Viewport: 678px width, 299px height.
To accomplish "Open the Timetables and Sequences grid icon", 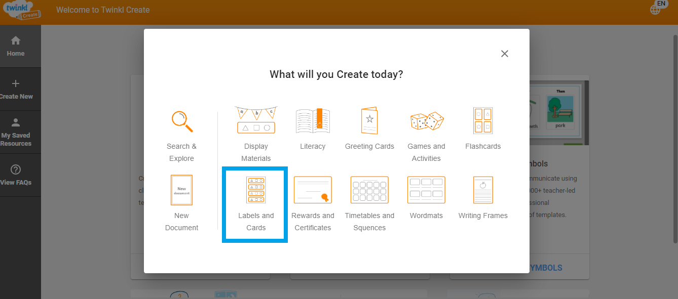I will pyautogui.click(x=369, y=190).
